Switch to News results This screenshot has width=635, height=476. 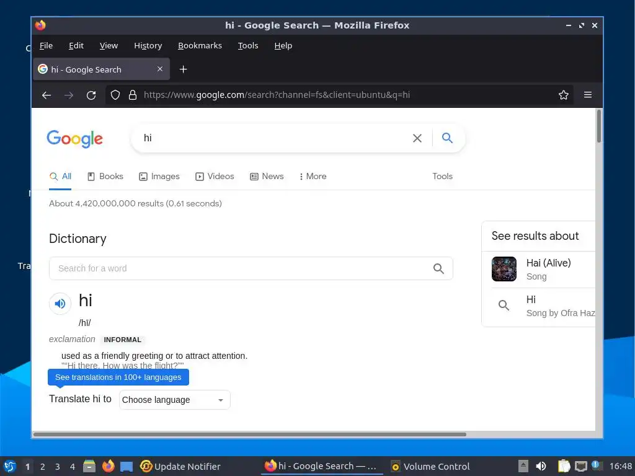coord(267,177)
